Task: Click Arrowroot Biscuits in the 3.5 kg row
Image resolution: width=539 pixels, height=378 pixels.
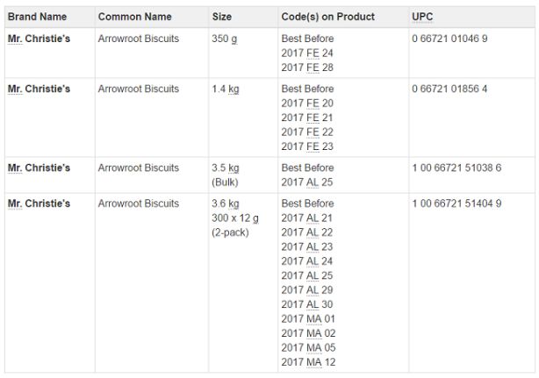Action: click(139, 168)
